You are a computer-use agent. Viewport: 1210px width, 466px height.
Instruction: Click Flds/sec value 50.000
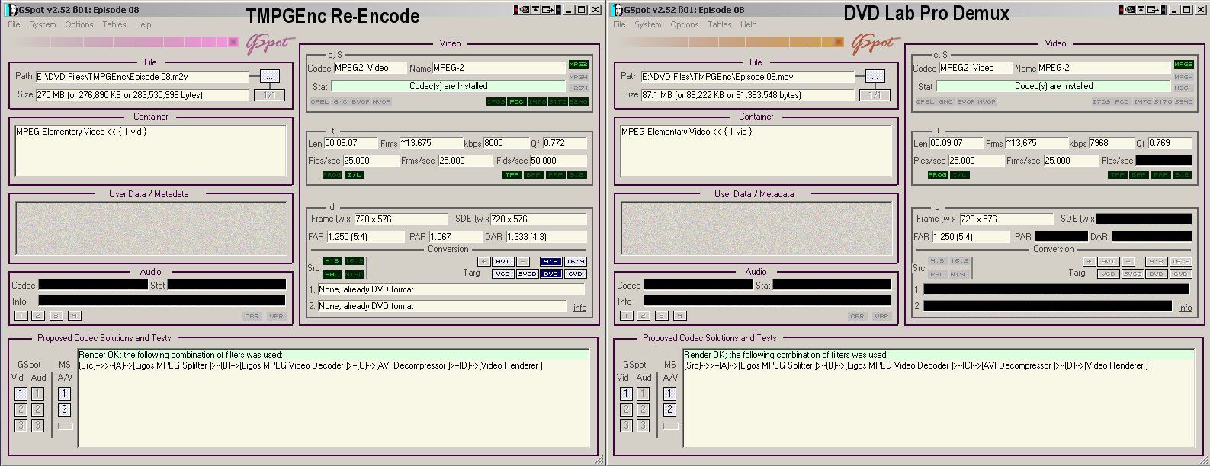point(558,161)
